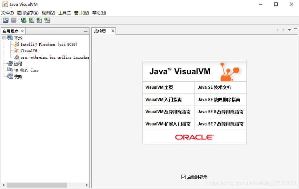Click the scroll left arrow in 应用程序 panel
The width and height of the screenshot is (299, 189).
pos(4,185)
